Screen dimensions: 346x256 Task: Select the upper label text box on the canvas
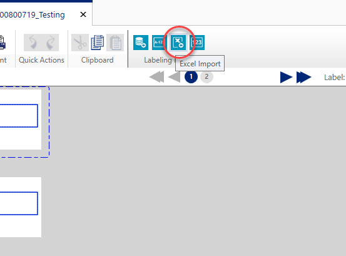point(19,116)
